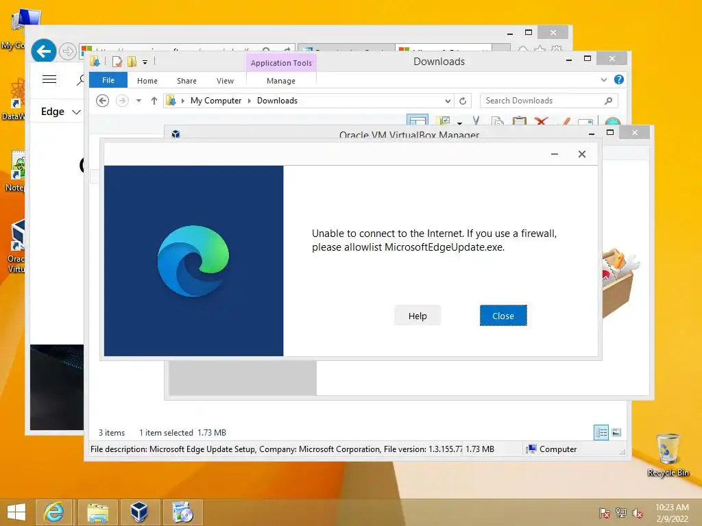
Task: Maximize the Oracle VM VirtualBox Manager window
Action: click(x=609, y=132)
